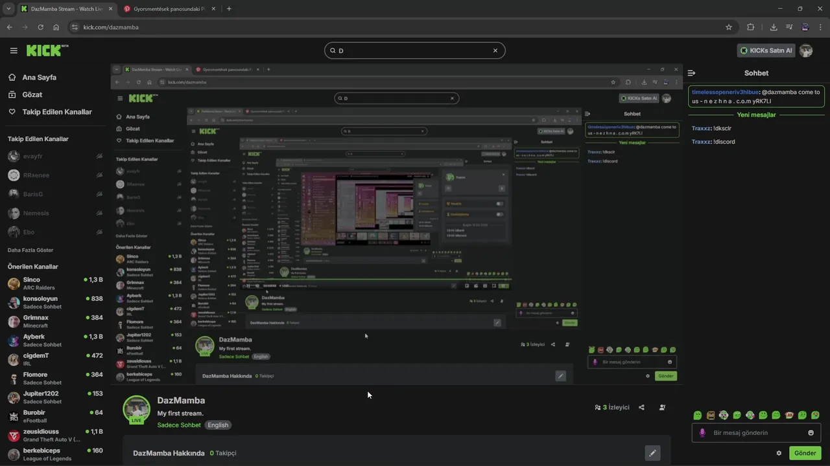Viewport: 830px width, 466px height.
Task: Open site information icon in address bar
Action: [x=75, y=27]
